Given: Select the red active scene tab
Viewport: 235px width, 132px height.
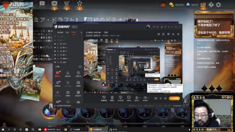Looking at the screenshot, I should pyautogui.click(x=74, y=33).
